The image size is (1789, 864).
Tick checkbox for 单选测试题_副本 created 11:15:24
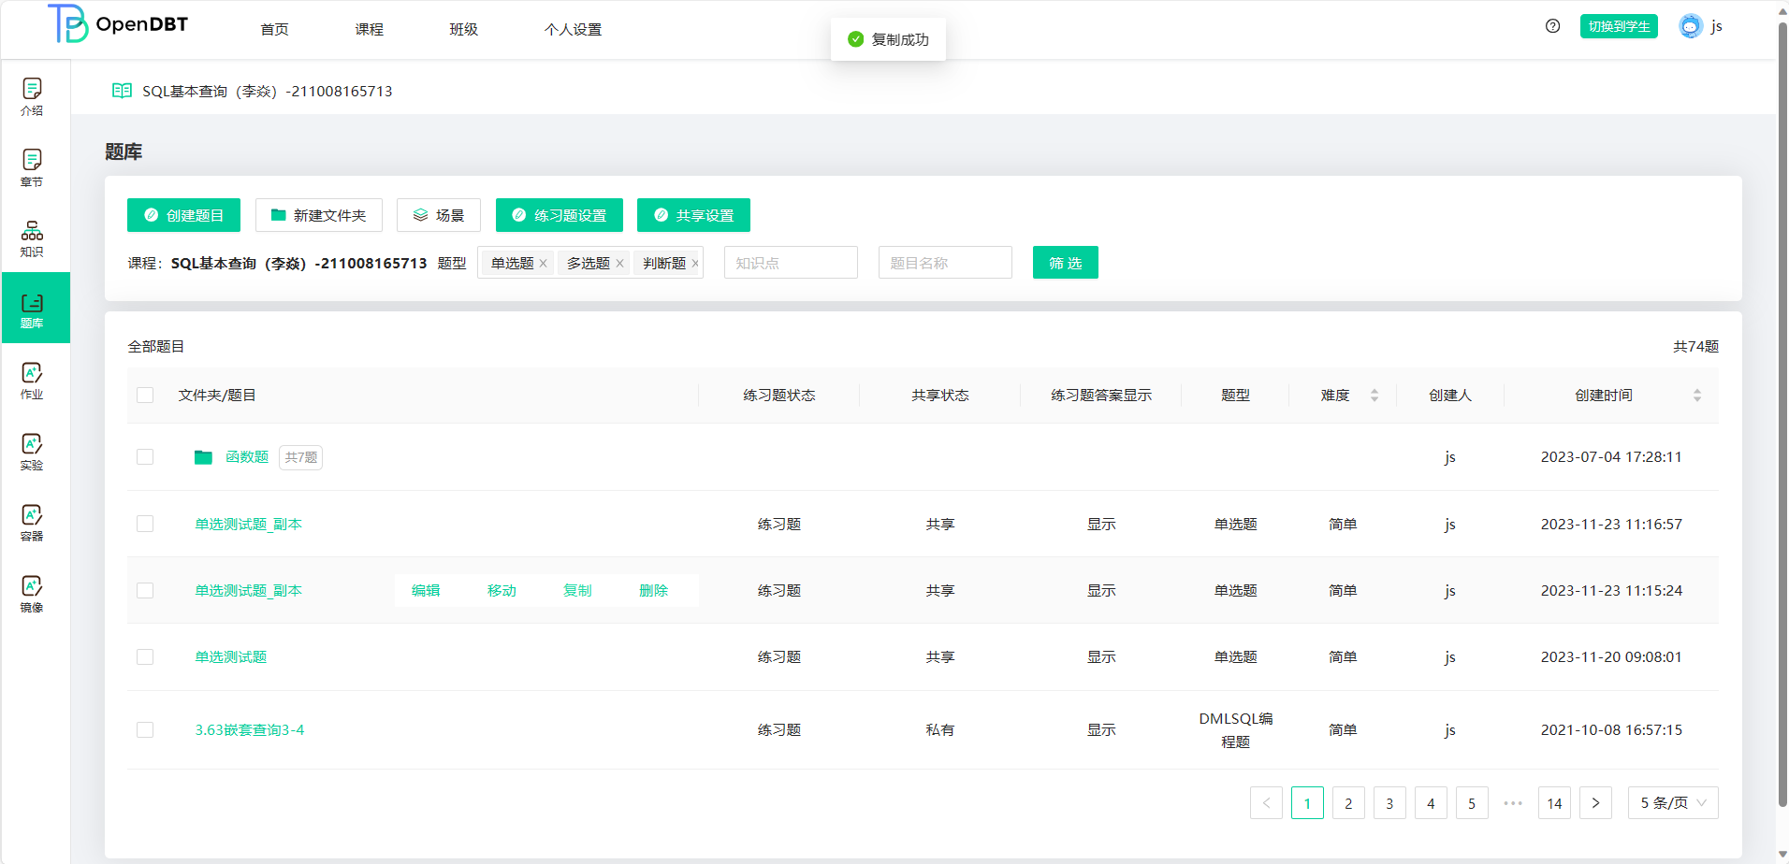pyautogui.click(x=145, y=591)
